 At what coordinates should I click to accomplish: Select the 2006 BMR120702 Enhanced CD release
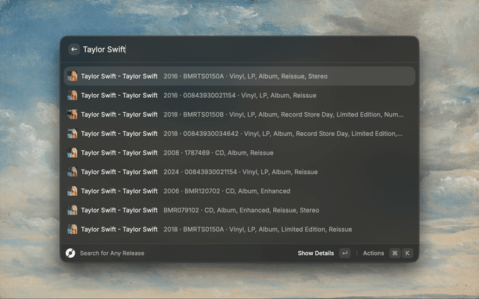(239, 191)
